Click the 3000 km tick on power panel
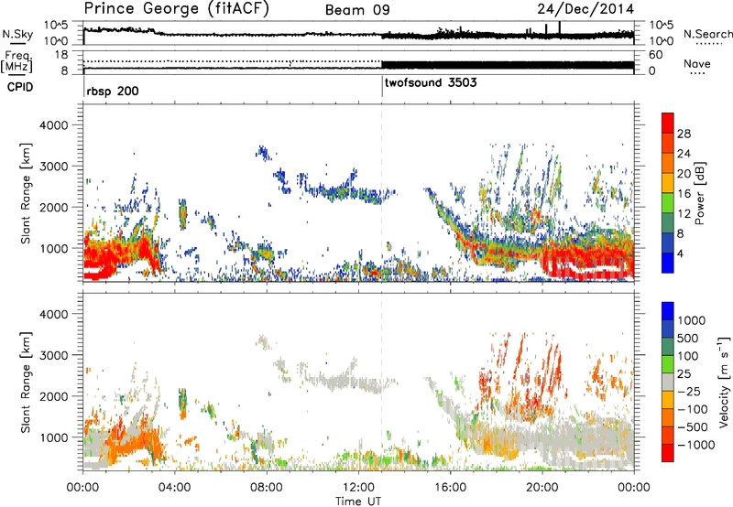This screenshot has width=733, height=507. [53, 167]
